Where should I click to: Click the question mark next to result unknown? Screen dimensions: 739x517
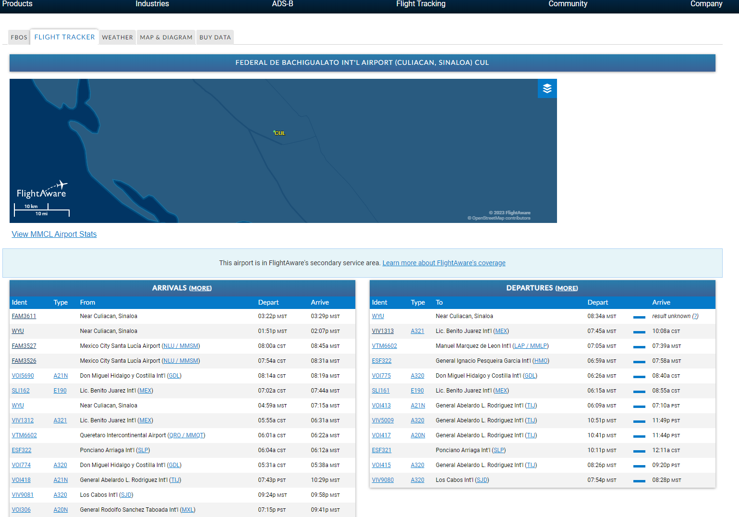pyautogui.click(x=695, y=316)
